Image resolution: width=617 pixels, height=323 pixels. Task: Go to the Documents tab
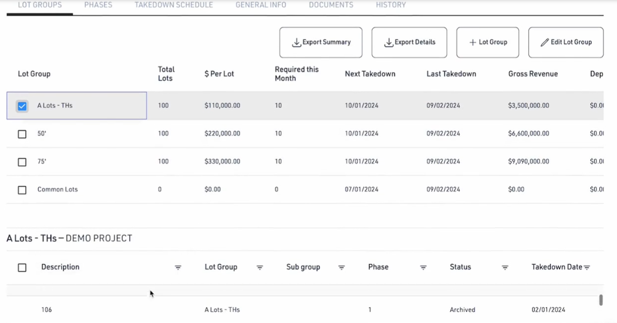(331, 5)
